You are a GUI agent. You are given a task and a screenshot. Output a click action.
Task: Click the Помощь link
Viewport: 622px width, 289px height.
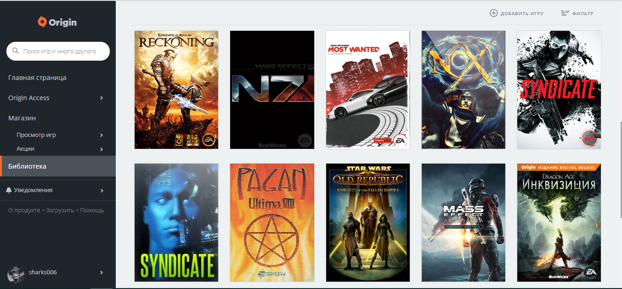[92, 210]
